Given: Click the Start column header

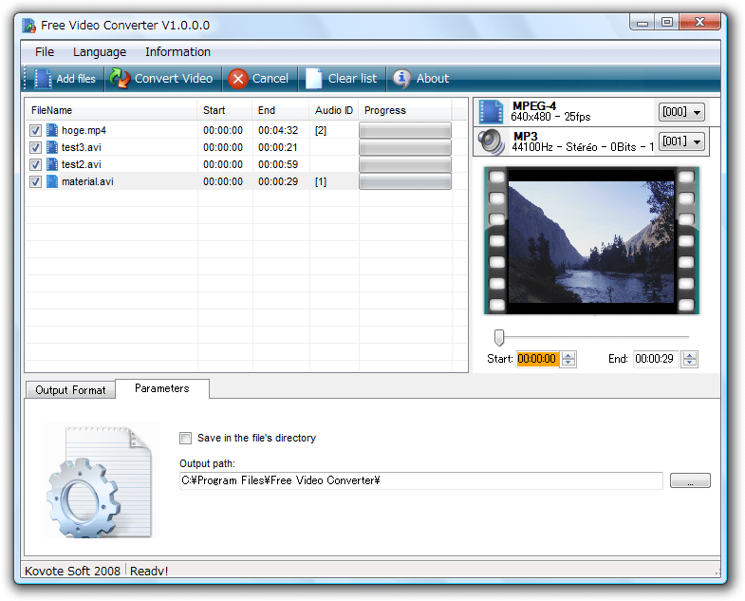Looking at the screenshot, I should coord(224,110).
